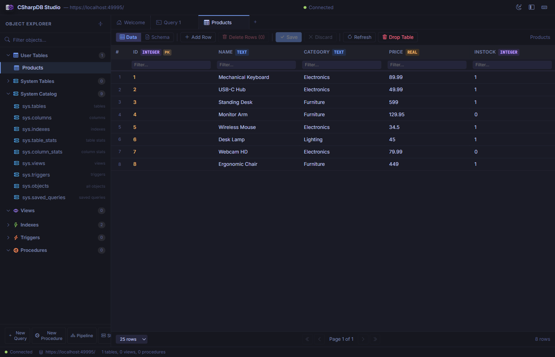Toggle row selection on Wireless Mouse row

(120, 127)
